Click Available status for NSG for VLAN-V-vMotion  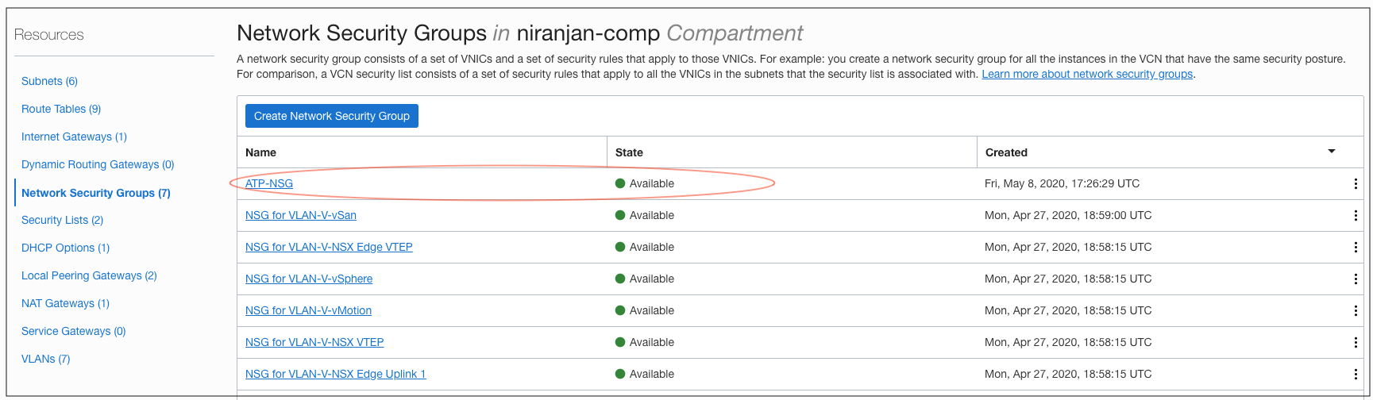pyautogui.click(x=645, y=310)
